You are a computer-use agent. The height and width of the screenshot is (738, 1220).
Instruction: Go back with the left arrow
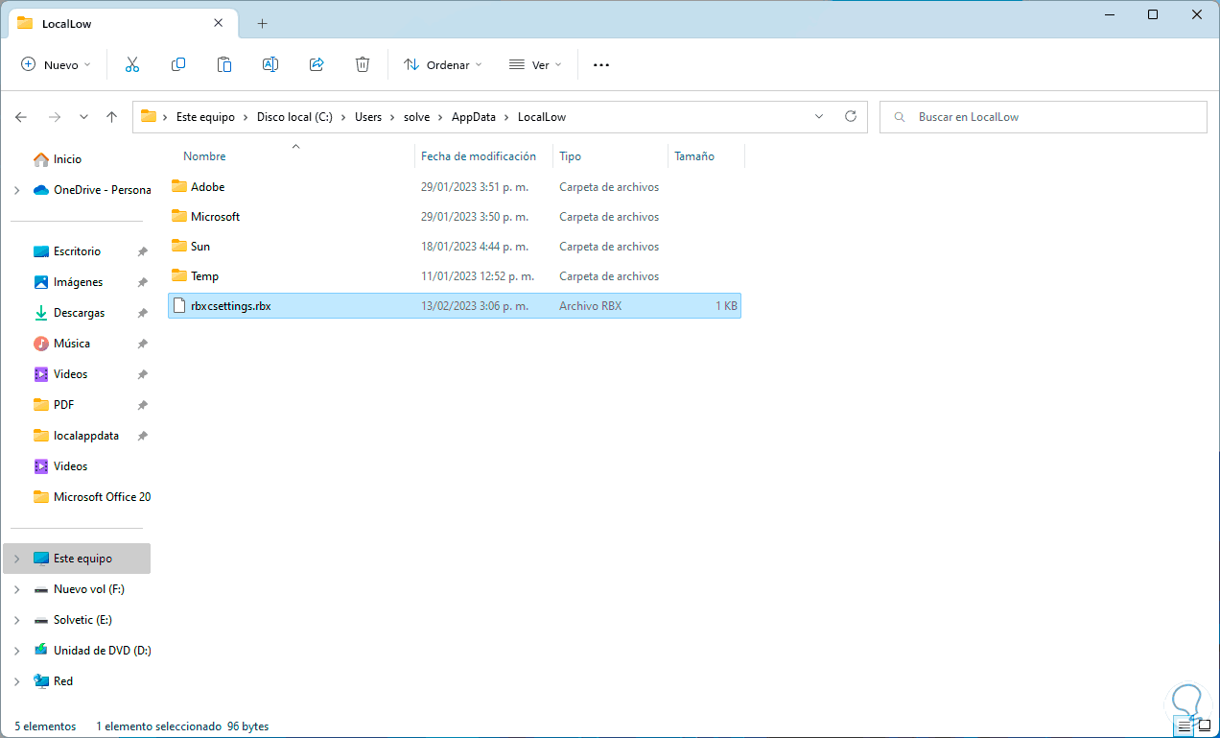[21, 117]
